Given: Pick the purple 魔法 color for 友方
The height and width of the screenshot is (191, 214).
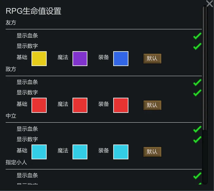Looking at the screenshot, I should 80,59.
